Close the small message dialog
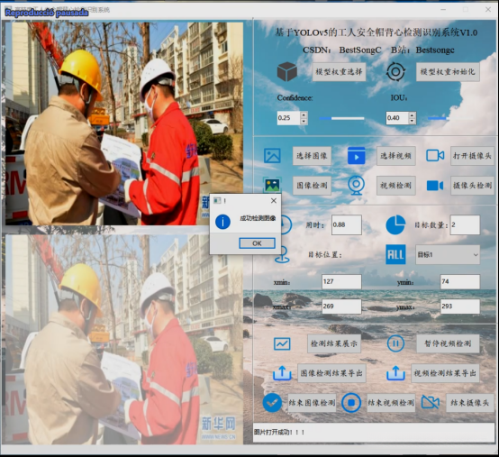Image resolution: width=499 pixels, height=457 pixels. pyautogui.click(x=273, y=201)
